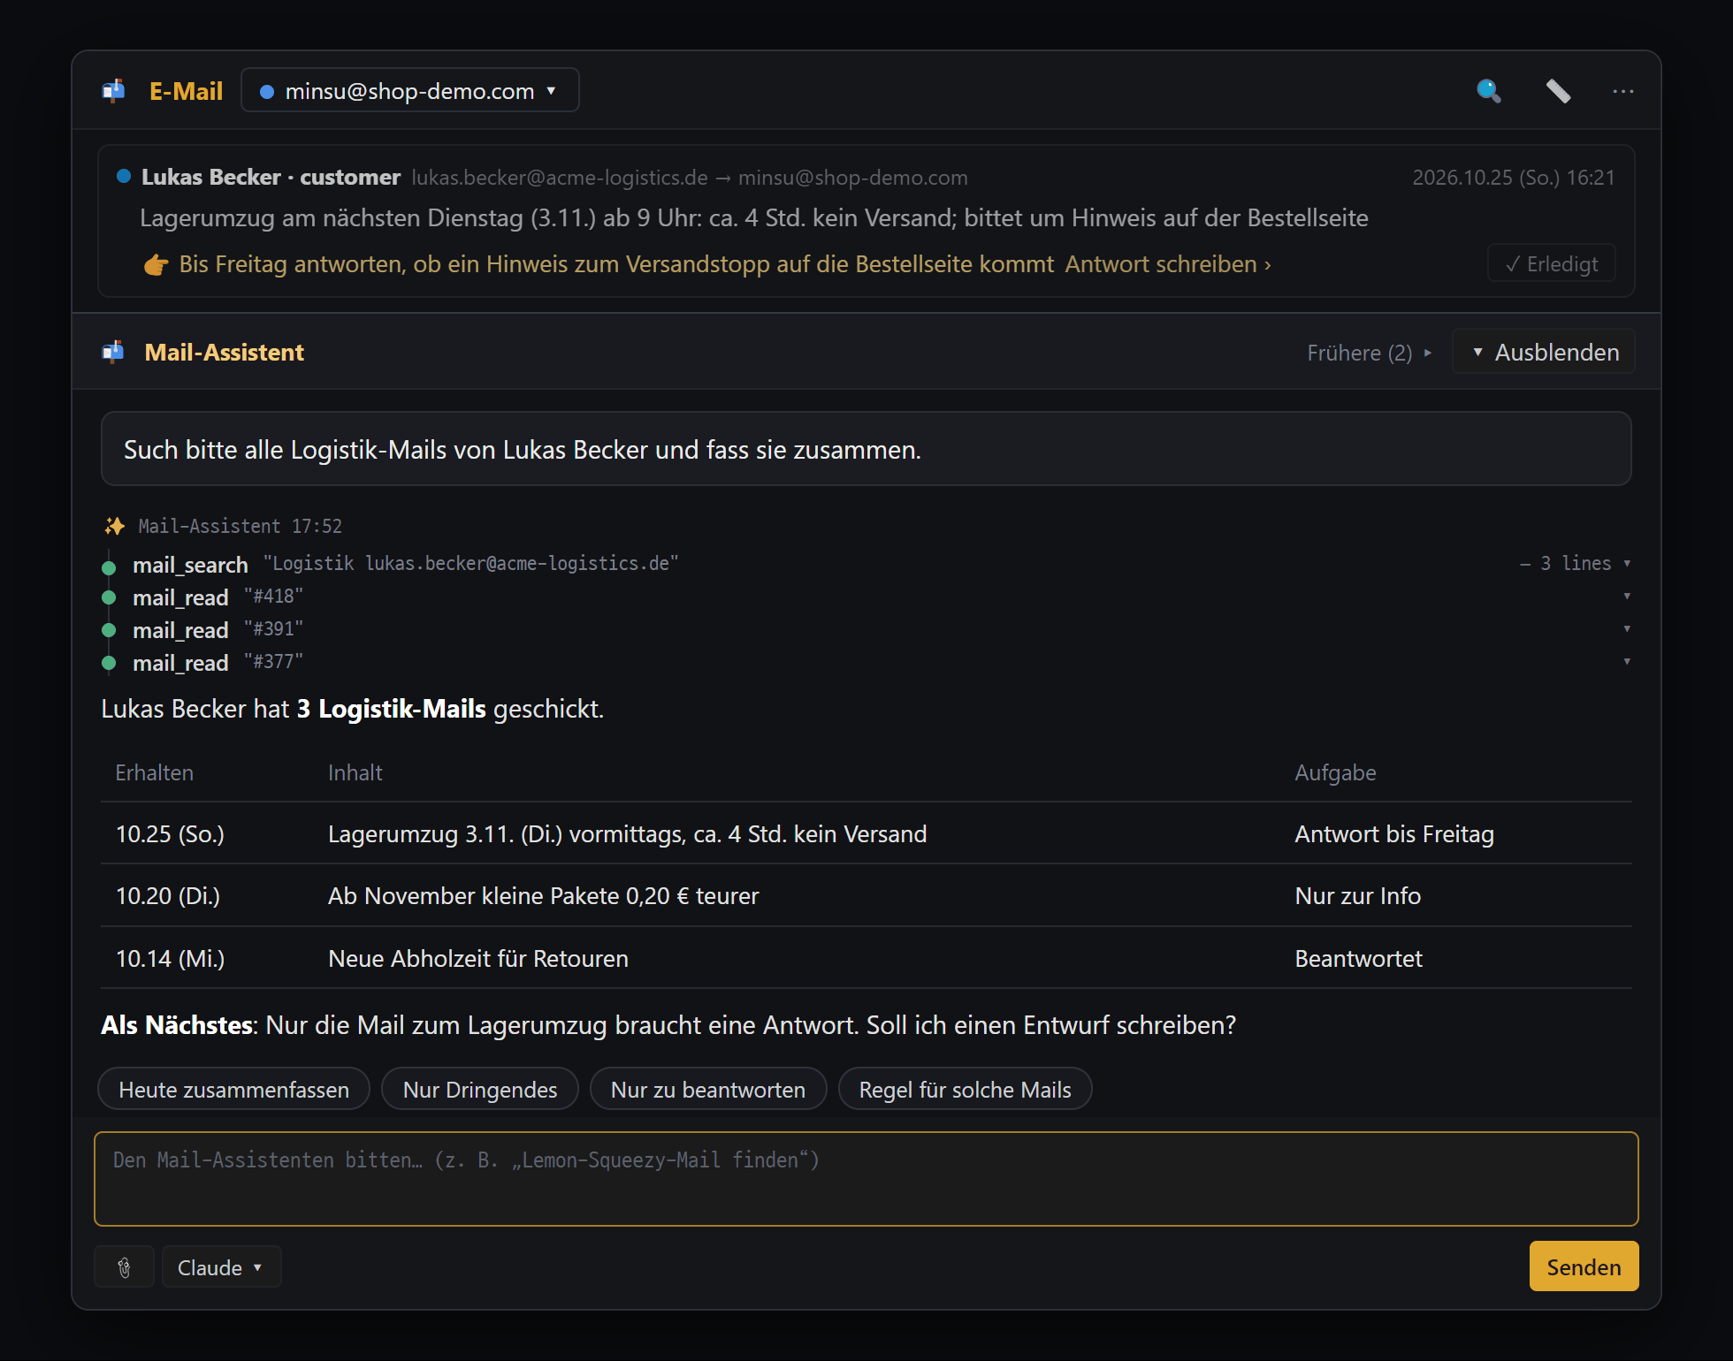
Task: Click the Antwort schreiben link
Action: click(x=1168, y=264)
